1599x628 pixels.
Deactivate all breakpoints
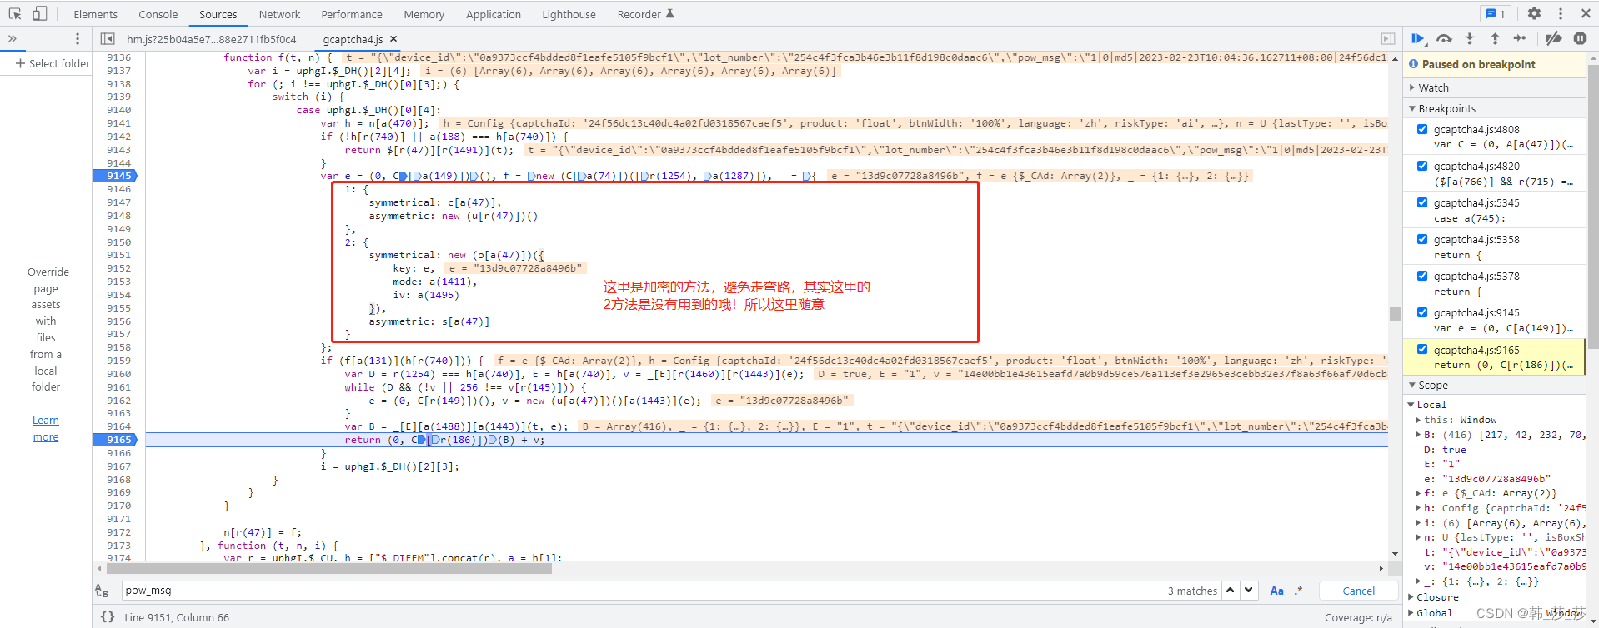[1553, 38]
